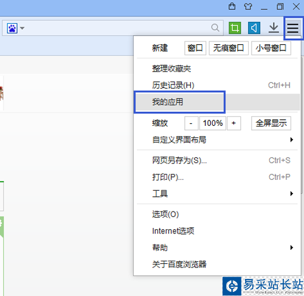
Task: Open the download manager arrow icon
Action: click(x=274, y=28)
